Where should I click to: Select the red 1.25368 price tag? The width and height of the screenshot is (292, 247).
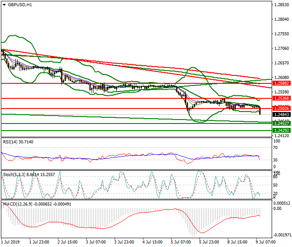(x=281, y=98)
